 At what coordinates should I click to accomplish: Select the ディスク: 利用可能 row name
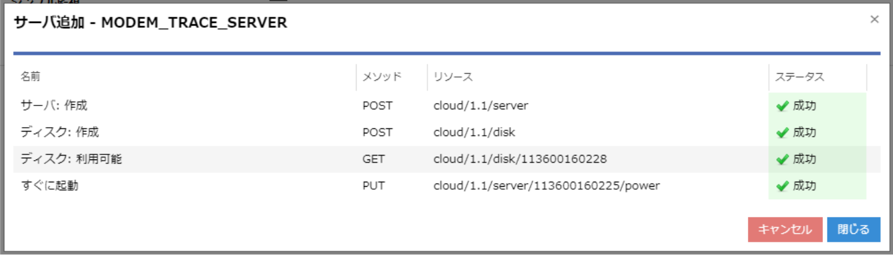71,159
